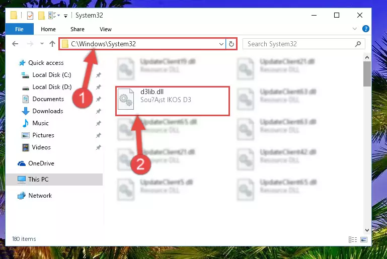Screen dimensions: 387x259
Task: Open the File menu
Action: point(19,29)
